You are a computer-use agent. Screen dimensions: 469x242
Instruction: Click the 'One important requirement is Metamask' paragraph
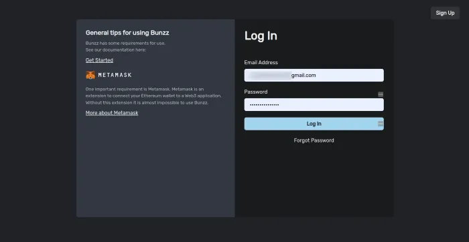[153, 96]
